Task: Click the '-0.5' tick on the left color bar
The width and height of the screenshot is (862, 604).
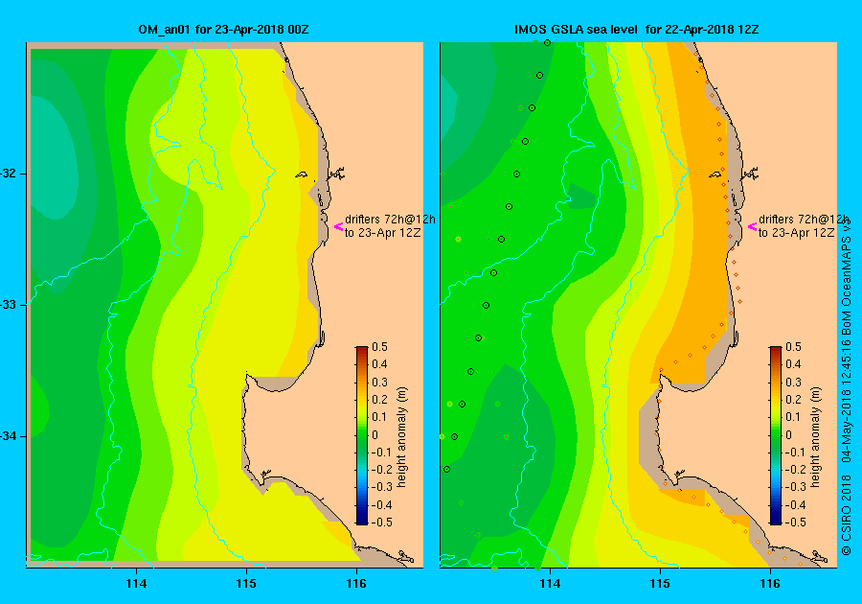Action: [379, 523]
